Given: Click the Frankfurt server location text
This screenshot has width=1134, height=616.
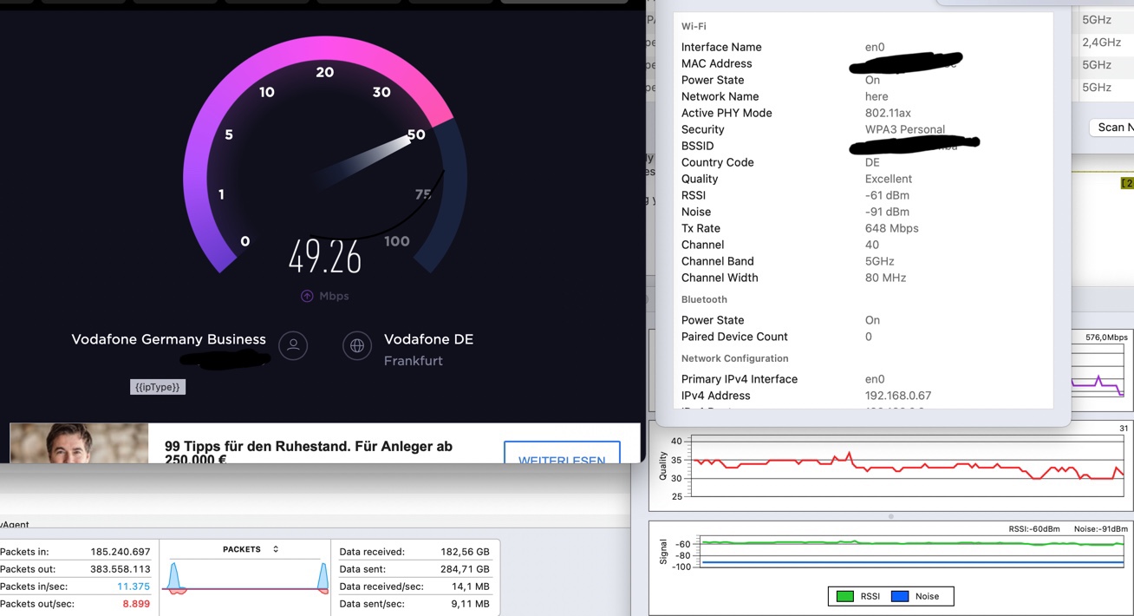Looking at the screenshot, I should click(414, 361).
